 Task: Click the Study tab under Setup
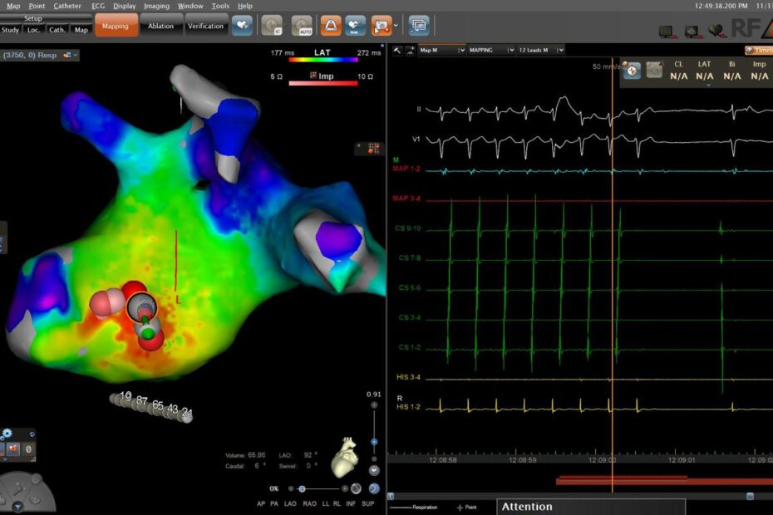point(10,30)
